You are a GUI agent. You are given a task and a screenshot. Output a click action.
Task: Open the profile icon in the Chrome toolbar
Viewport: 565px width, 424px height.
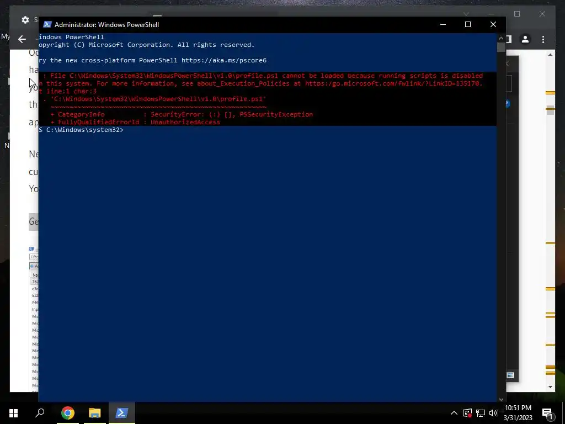click(x=525, y=39)
